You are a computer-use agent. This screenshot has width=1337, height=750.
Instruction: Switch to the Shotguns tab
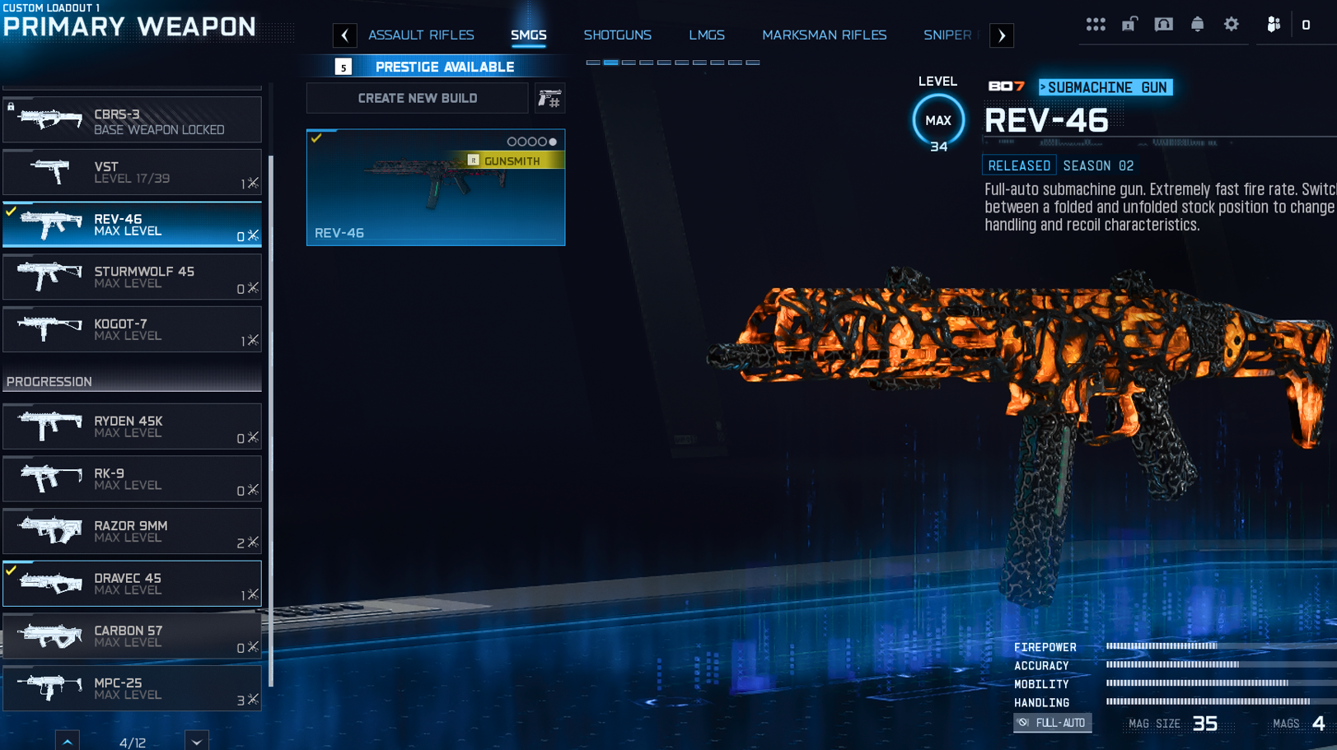[x=618, y=35]
